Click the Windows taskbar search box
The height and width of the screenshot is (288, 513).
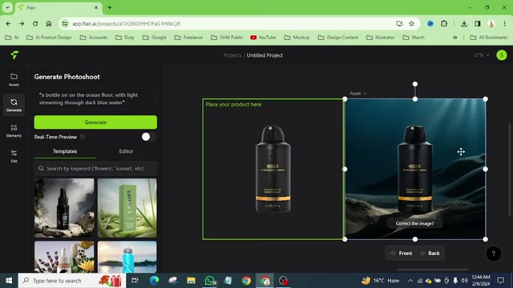tap(72, 281)
